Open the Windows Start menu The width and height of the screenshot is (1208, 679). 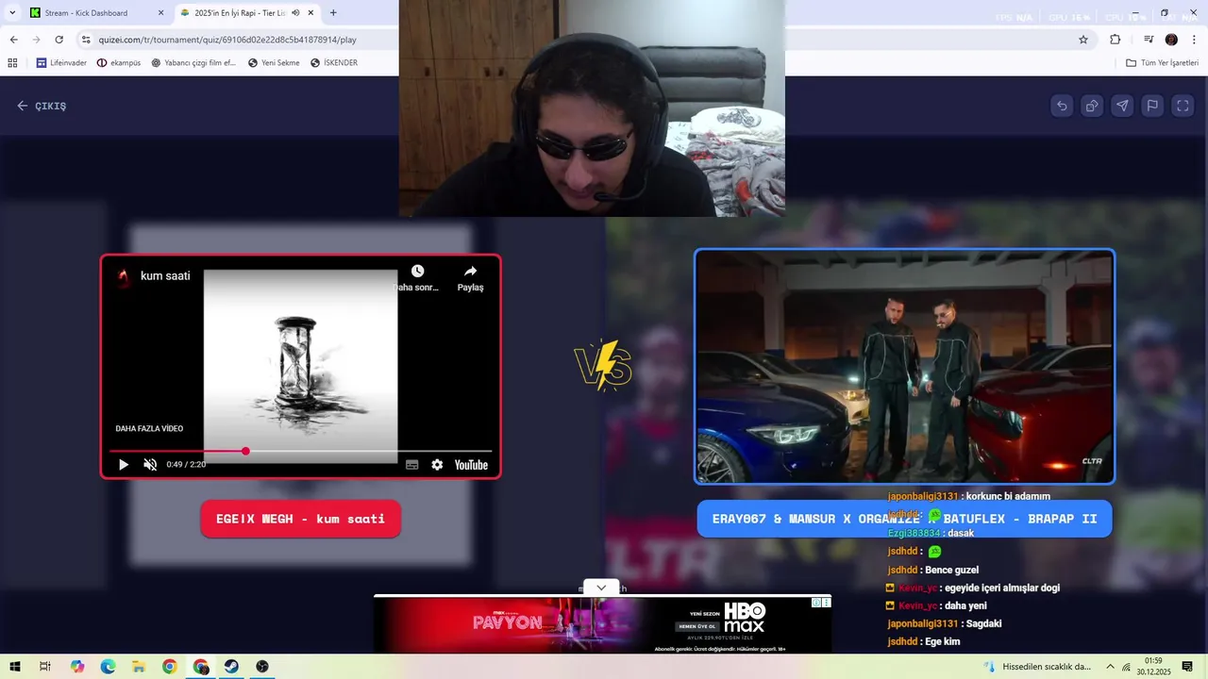click(x=14, y=667)
